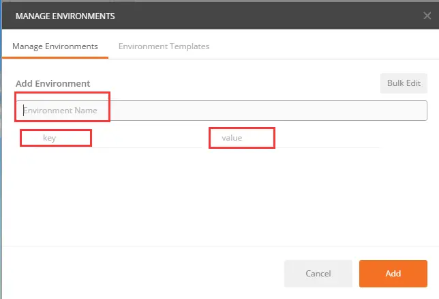Place cursor in the variable value box

pos(293,138)
